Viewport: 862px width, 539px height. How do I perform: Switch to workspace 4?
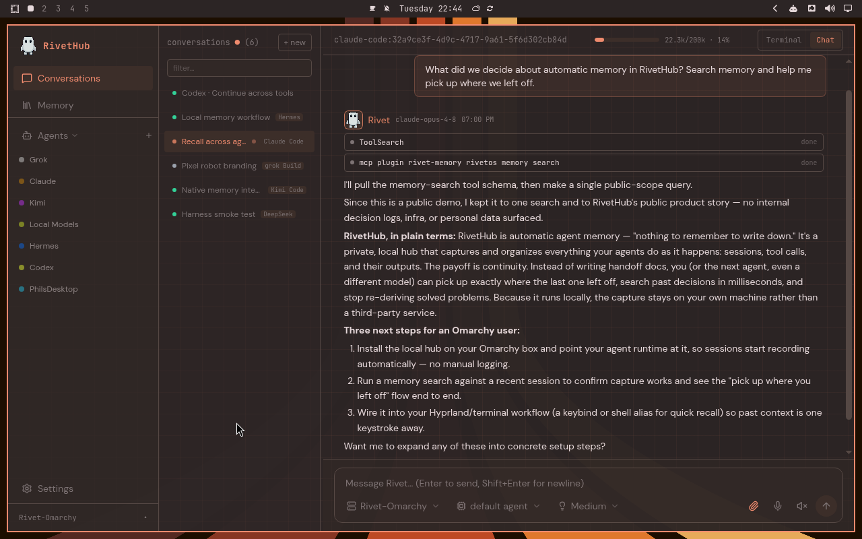(73, 9)
